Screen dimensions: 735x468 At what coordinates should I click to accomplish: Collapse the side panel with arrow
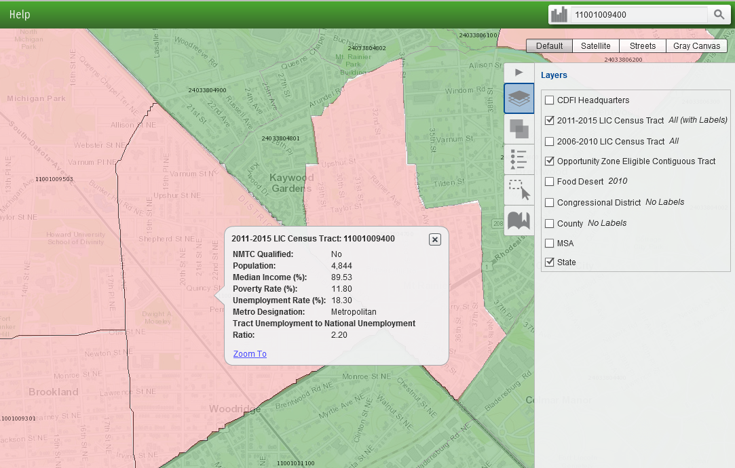519,72
